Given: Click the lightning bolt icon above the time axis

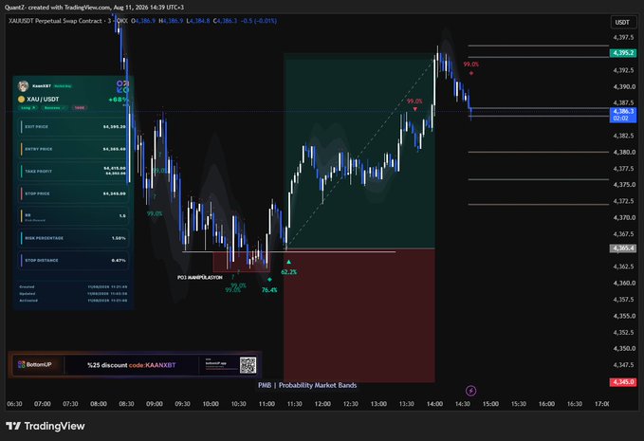Looking at the screenshot, I should coord(470,391).
